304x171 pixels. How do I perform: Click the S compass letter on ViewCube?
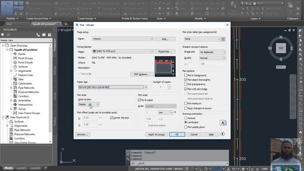(x=281, y=59)
